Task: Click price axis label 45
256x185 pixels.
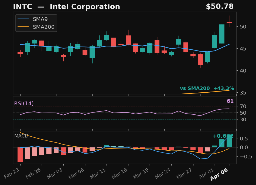Action: point(243,49)
